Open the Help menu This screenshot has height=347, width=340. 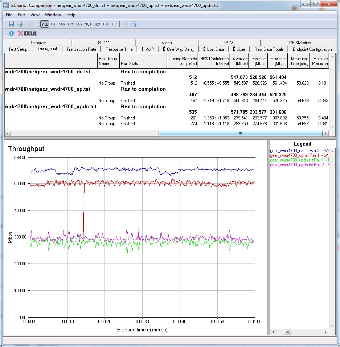[71, 15]
